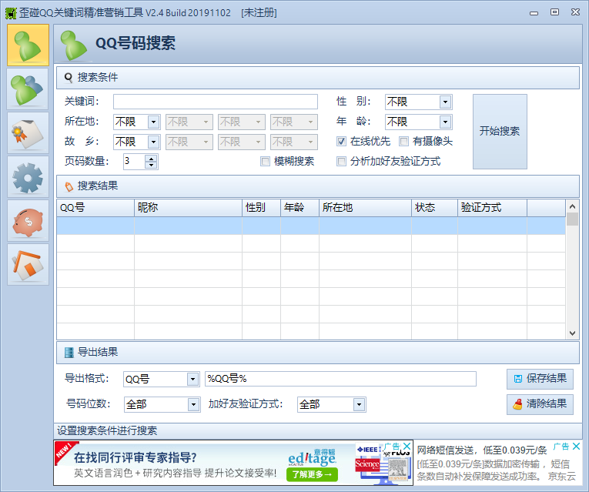Sort by 验证方式 column header

493,208
